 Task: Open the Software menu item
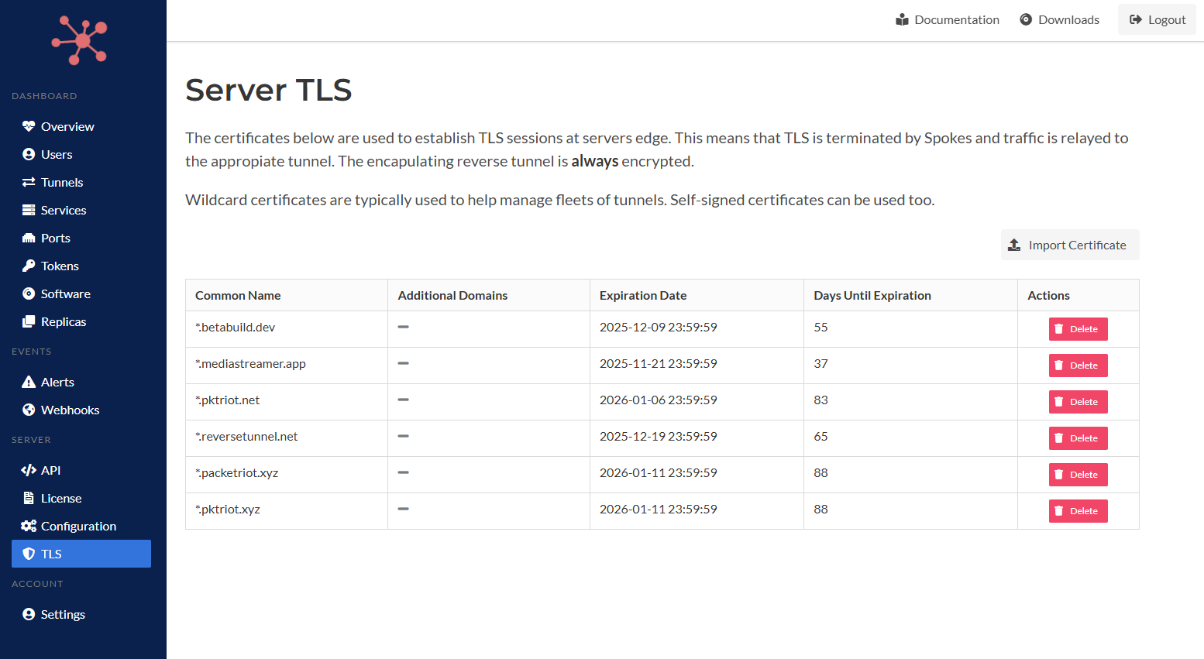click(66, 293)
